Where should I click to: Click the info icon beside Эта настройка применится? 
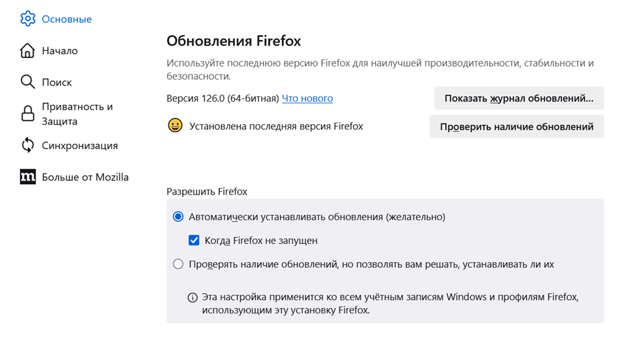pos(192,298)
